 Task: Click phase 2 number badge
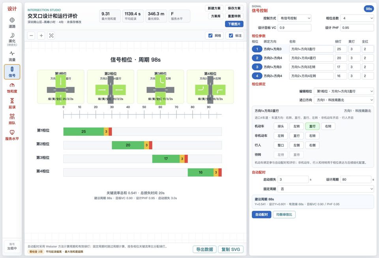point(257,58)
